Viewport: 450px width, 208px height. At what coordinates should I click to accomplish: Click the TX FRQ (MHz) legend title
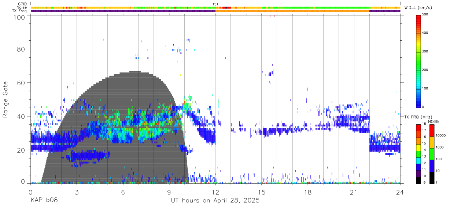tap(418, 117)
